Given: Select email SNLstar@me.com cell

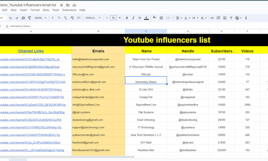Looking at the screenshot, I should (98, 73).
